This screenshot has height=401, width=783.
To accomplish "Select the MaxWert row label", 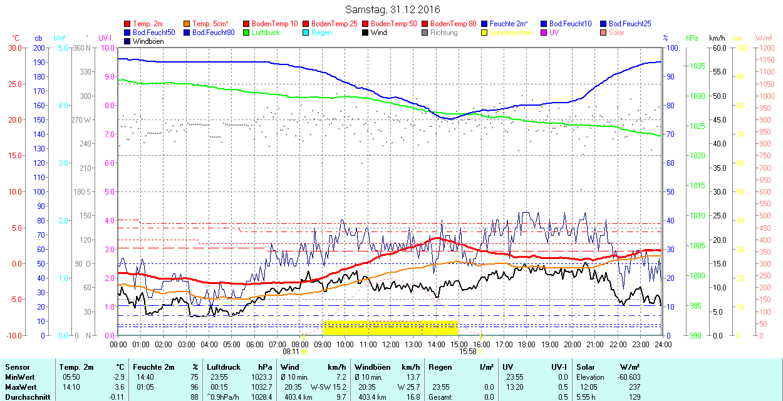I will (x=20, y=387).
